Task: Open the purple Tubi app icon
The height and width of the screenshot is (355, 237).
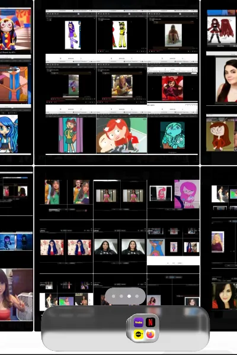Action: 138,322
